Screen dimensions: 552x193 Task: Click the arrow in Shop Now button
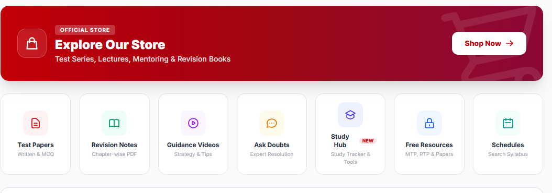(510, 43)
